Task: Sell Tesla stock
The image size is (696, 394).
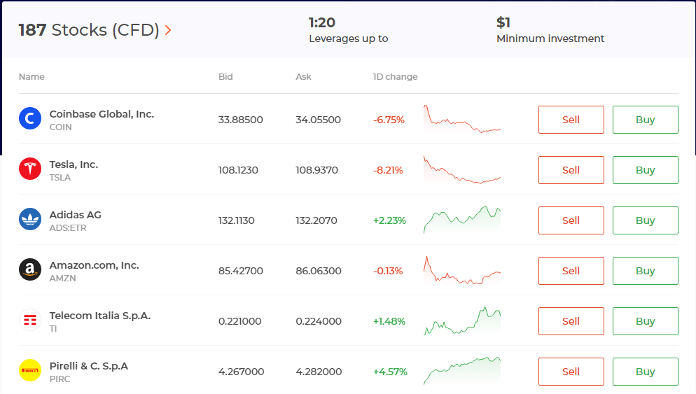Action: [571, 170]
